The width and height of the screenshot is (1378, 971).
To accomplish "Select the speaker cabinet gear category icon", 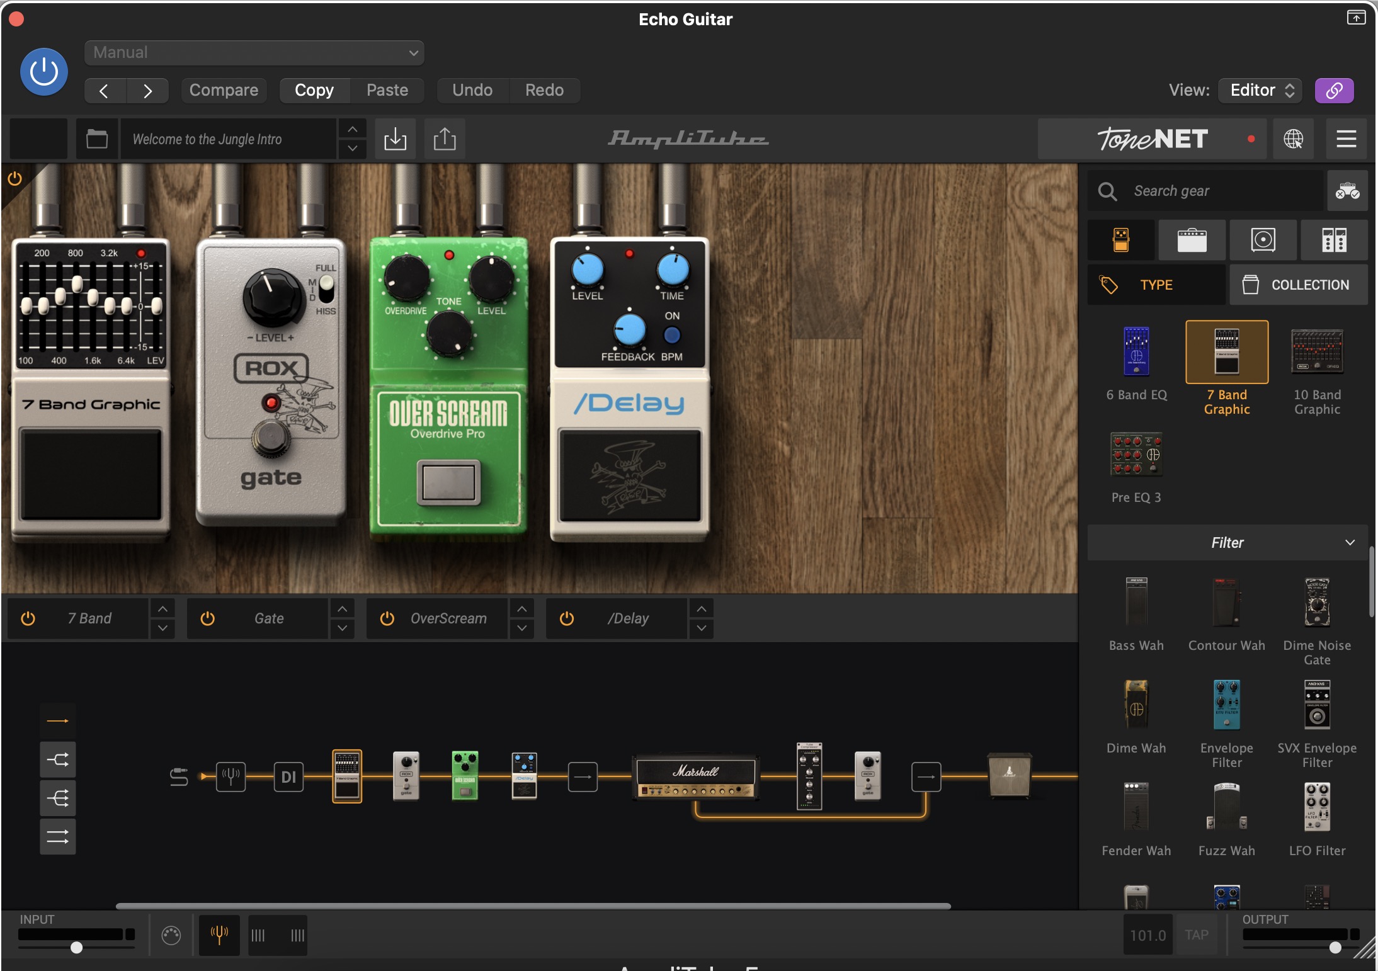I will pos(1263,240).
